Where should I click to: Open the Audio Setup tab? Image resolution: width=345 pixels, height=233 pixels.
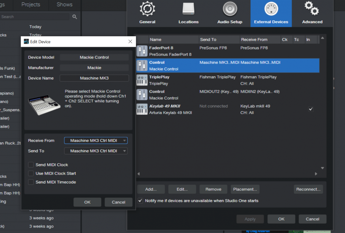230,13
